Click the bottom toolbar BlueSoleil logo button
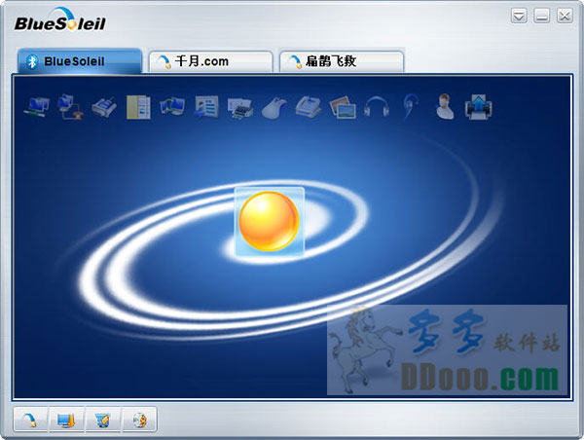 (x=30, y=420)
